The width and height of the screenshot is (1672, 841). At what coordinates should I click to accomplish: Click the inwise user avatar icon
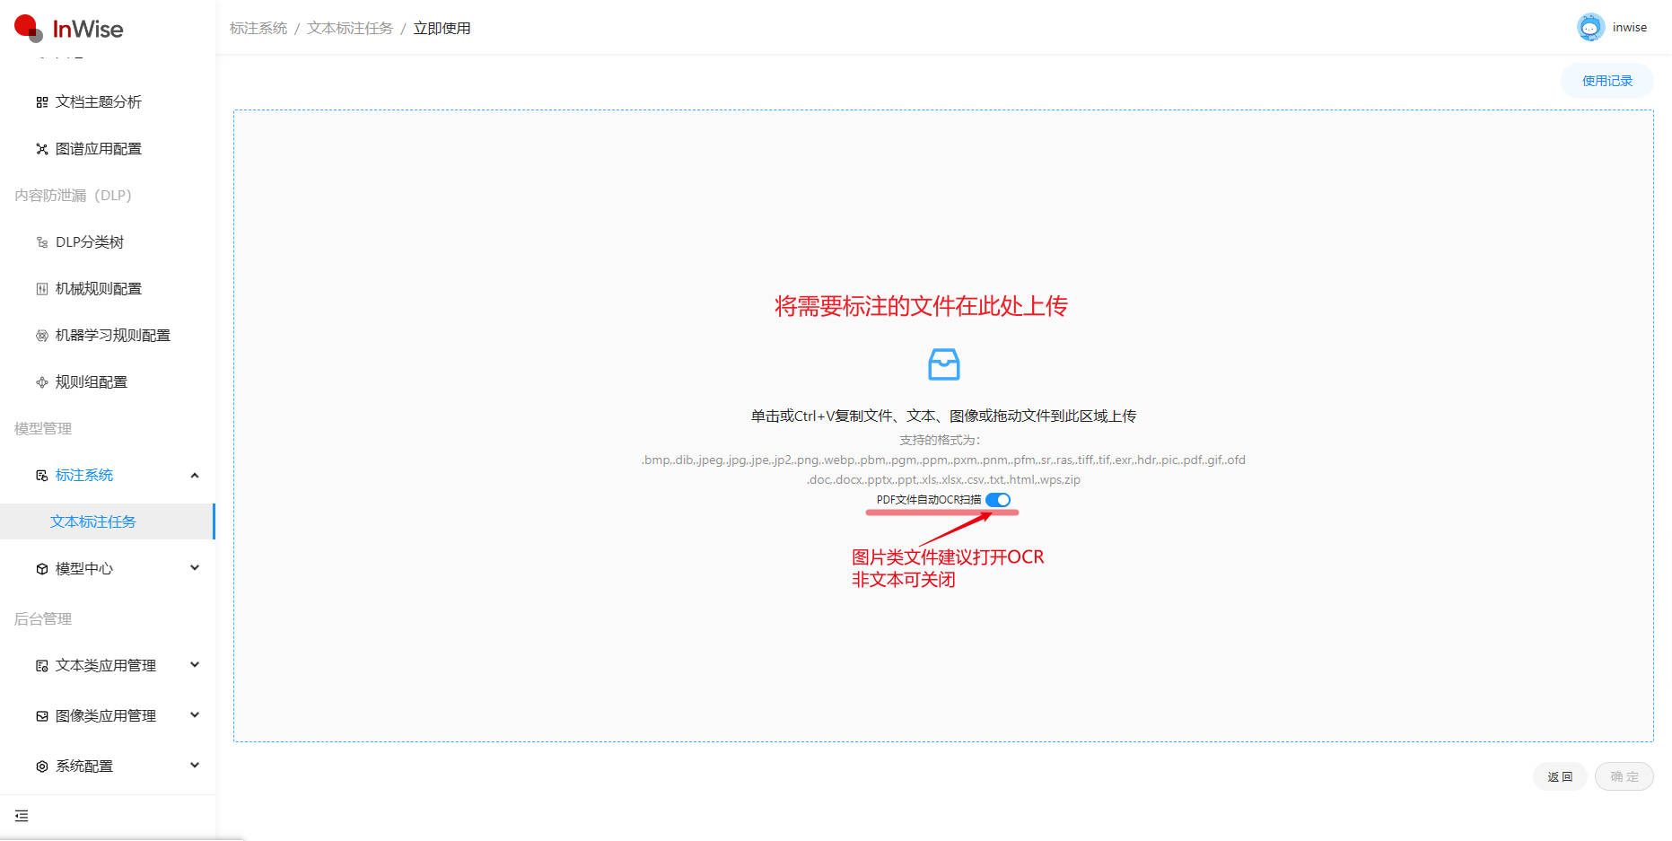pos(1589,28)
